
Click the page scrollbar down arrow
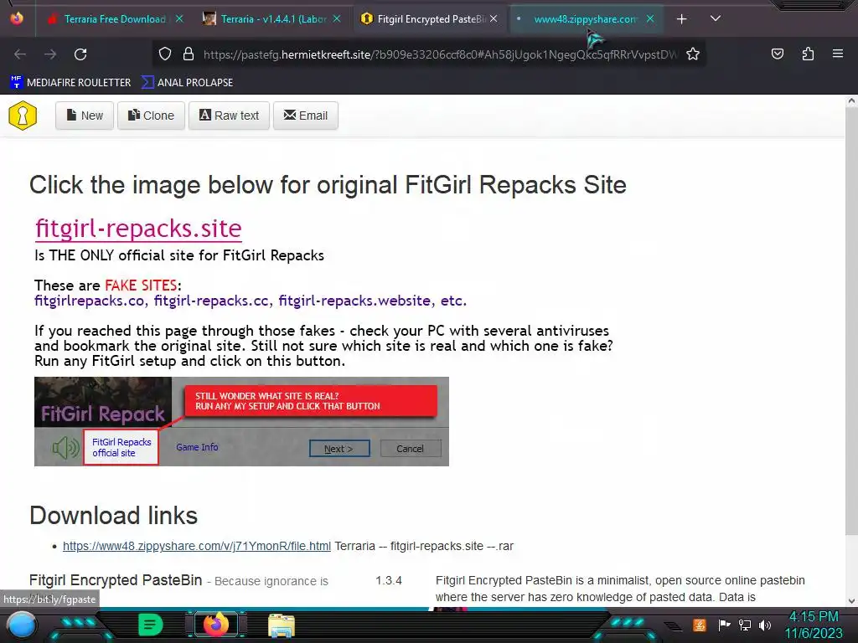[851, 601]
